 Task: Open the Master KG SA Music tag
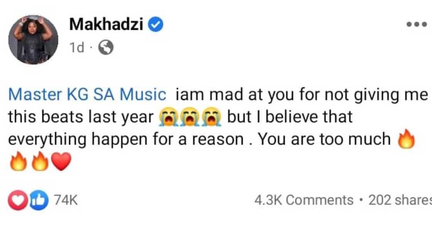point(87,94)
